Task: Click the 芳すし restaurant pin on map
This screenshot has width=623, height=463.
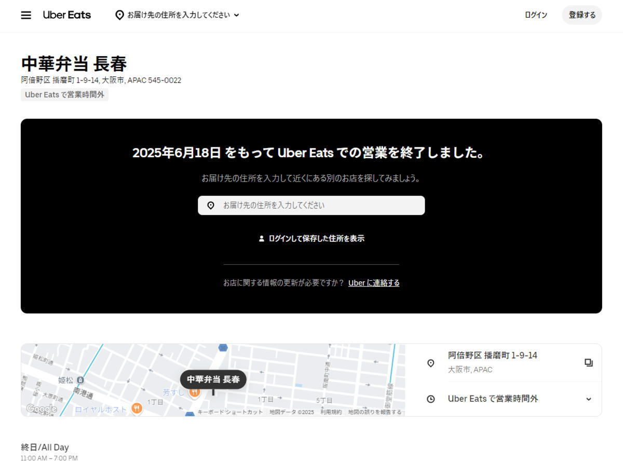Action: (195, 392)
